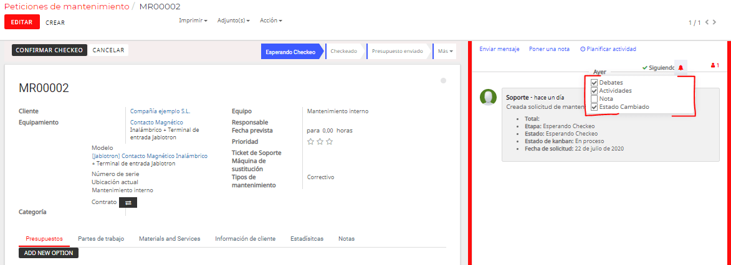
Task: Set priority to third star
Action: [x=329, y=142]
